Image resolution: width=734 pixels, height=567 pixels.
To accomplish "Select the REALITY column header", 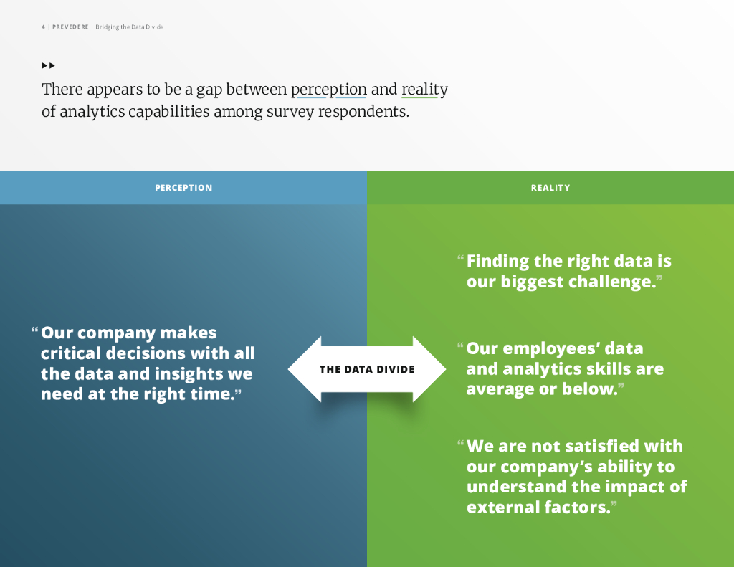I will (x=550, y=188).
